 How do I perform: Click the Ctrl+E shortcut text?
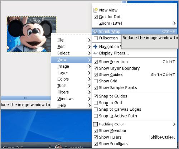[168, 32]
